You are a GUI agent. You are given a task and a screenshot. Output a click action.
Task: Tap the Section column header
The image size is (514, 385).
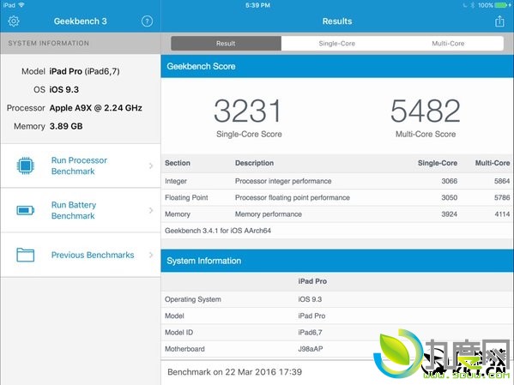click(178, 163)
